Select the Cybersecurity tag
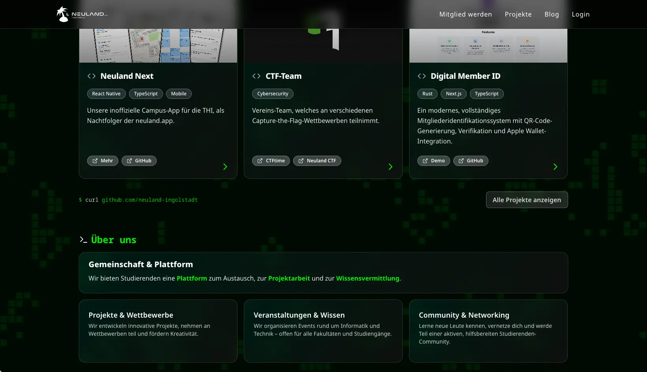The image size is (647, 372). (273, 94)
